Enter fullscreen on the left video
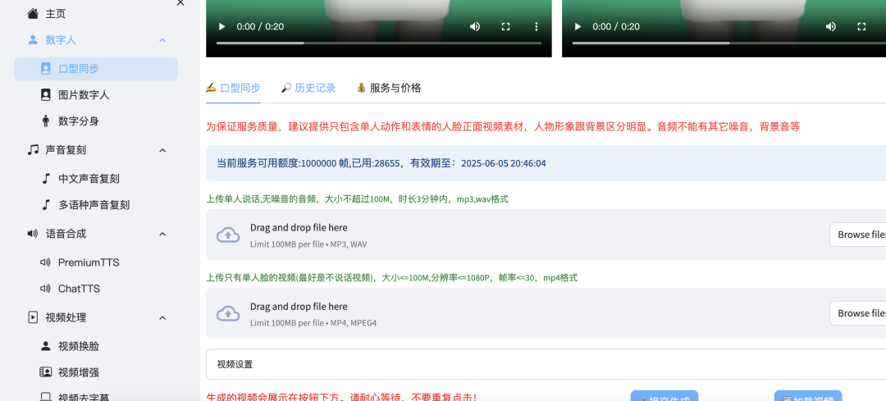 [x=505, y=26]
